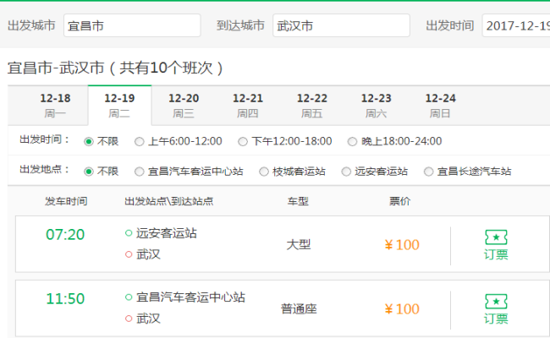Select 不限 radio for 出发时间
This screenshot has height=338, width=550.
click(x=88, y=141)
